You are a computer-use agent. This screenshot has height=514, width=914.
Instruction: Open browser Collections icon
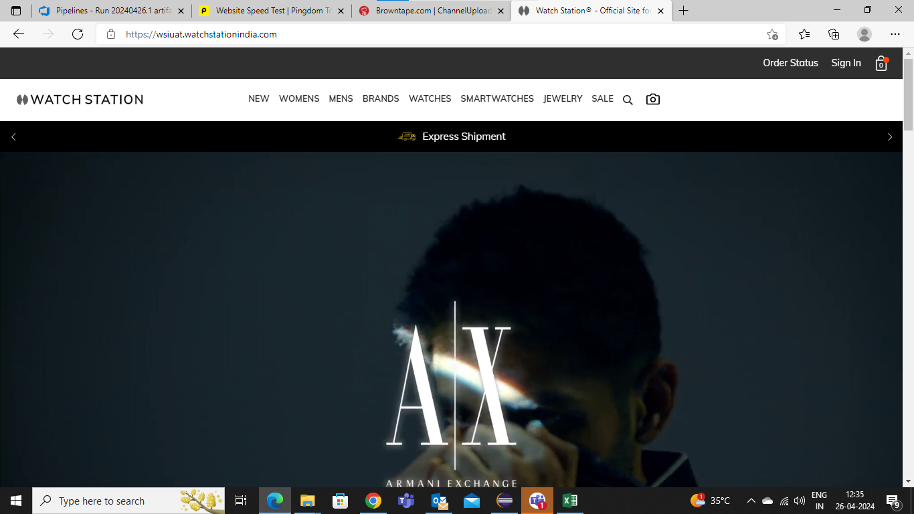pyautogui.click(x=834, y=34)
